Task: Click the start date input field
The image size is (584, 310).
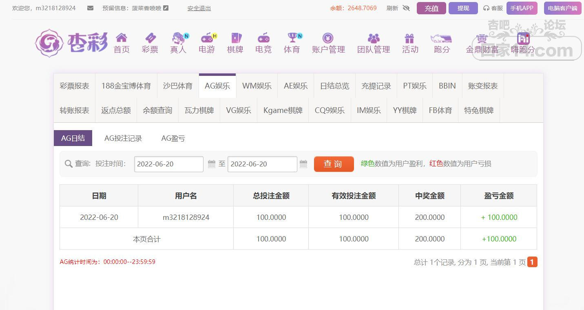Action: click(169, 164)
